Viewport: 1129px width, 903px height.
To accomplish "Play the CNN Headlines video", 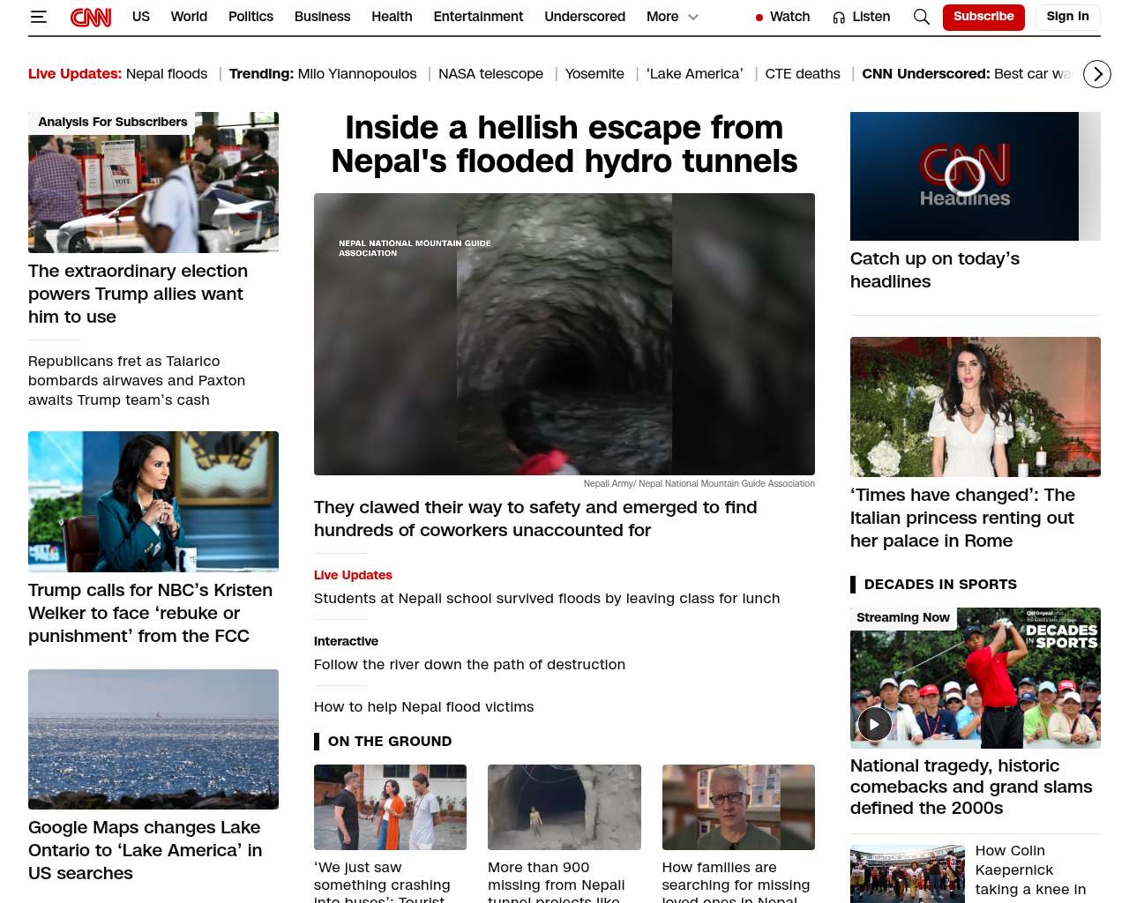I will 965,175.
